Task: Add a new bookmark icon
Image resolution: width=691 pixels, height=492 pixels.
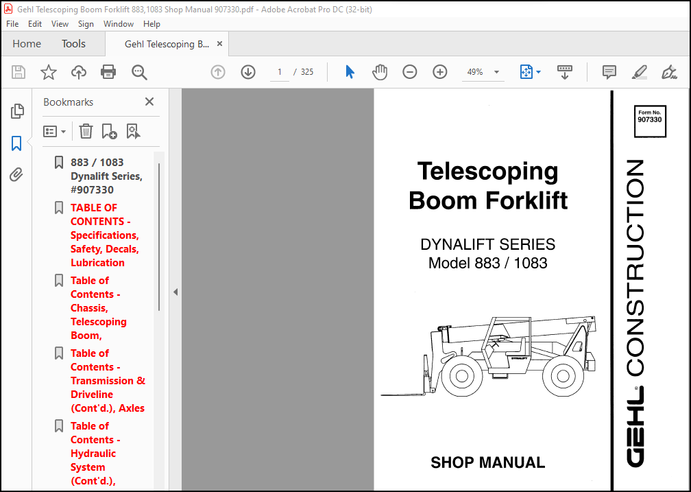Action: [x=109, y=131]
